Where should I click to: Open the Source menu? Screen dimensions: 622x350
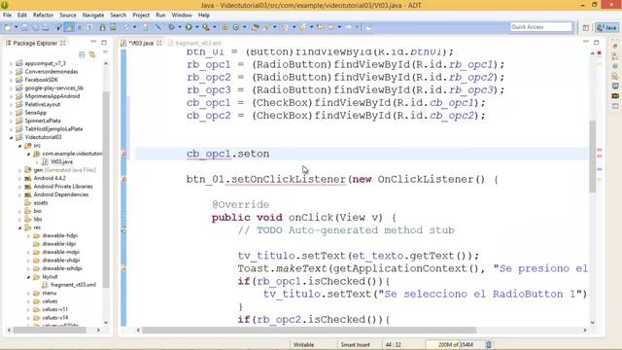coord(68,16)
